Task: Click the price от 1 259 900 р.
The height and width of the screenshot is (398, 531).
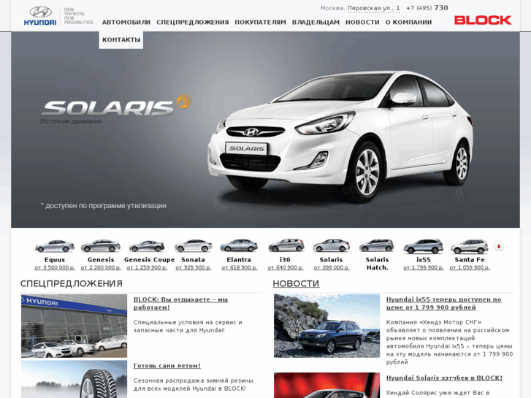Action: coord(147,267)
